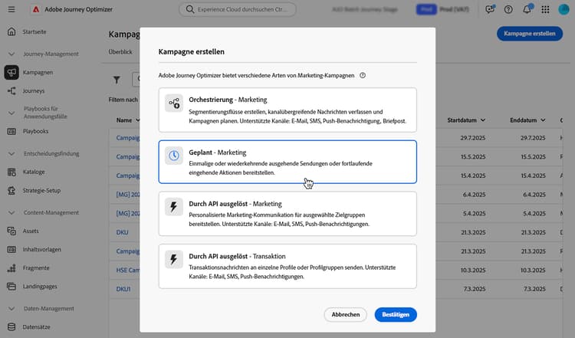Open the help question mark icon

509,10
